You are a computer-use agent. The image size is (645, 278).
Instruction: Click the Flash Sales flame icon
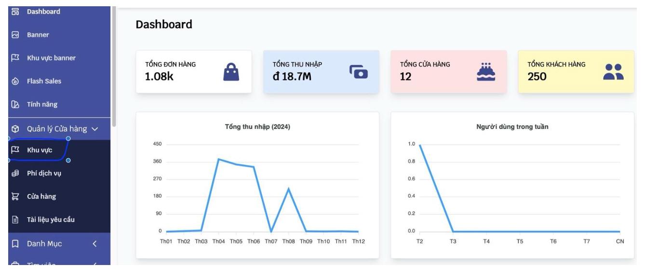click(x=15, y=81)
